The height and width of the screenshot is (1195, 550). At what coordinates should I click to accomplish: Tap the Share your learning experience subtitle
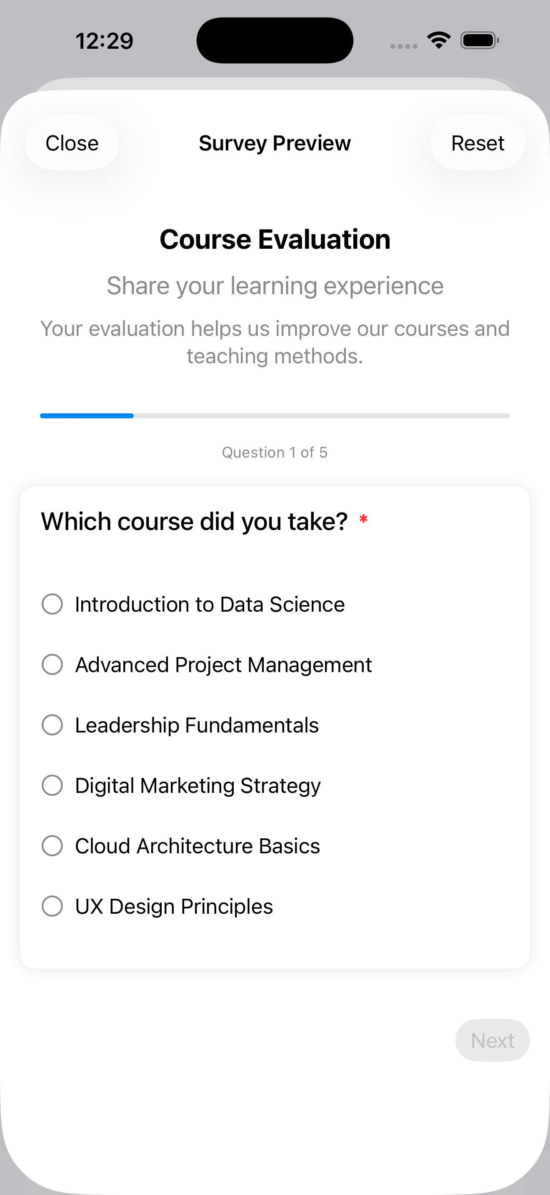275,285
